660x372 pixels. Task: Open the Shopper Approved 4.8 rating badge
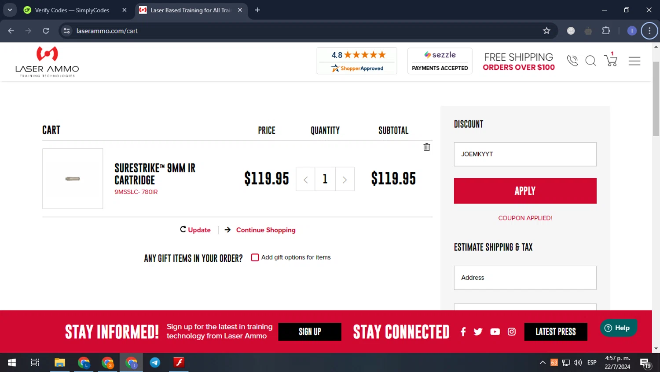point(357,61)
